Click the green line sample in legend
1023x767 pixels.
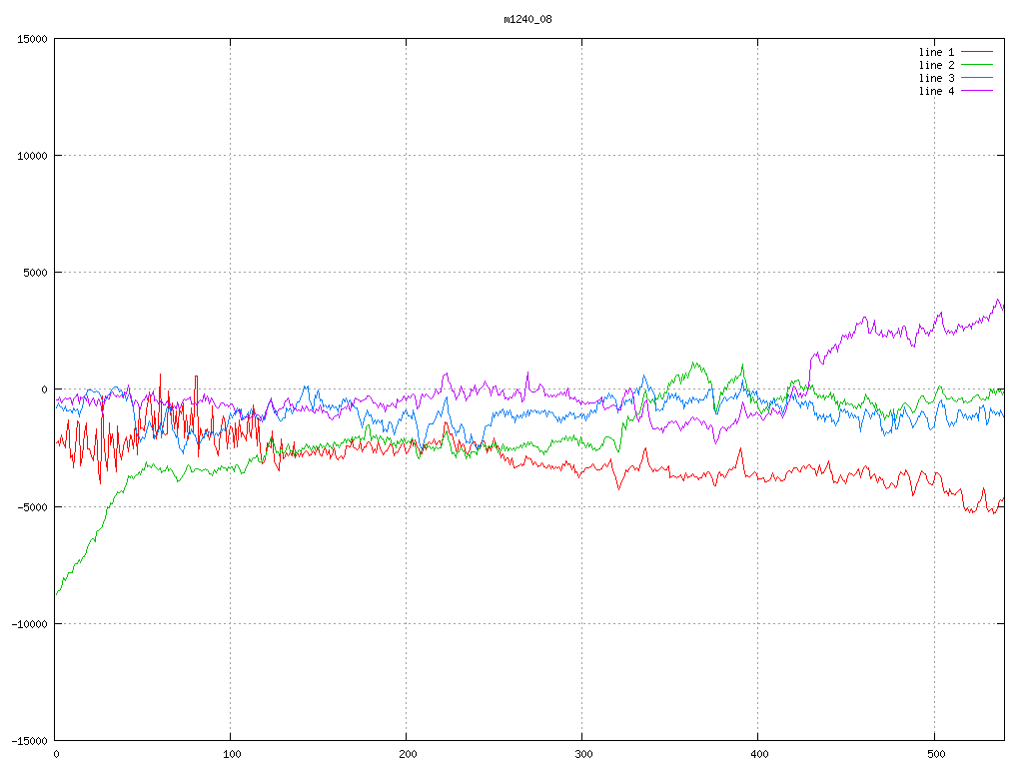(977, 65)
